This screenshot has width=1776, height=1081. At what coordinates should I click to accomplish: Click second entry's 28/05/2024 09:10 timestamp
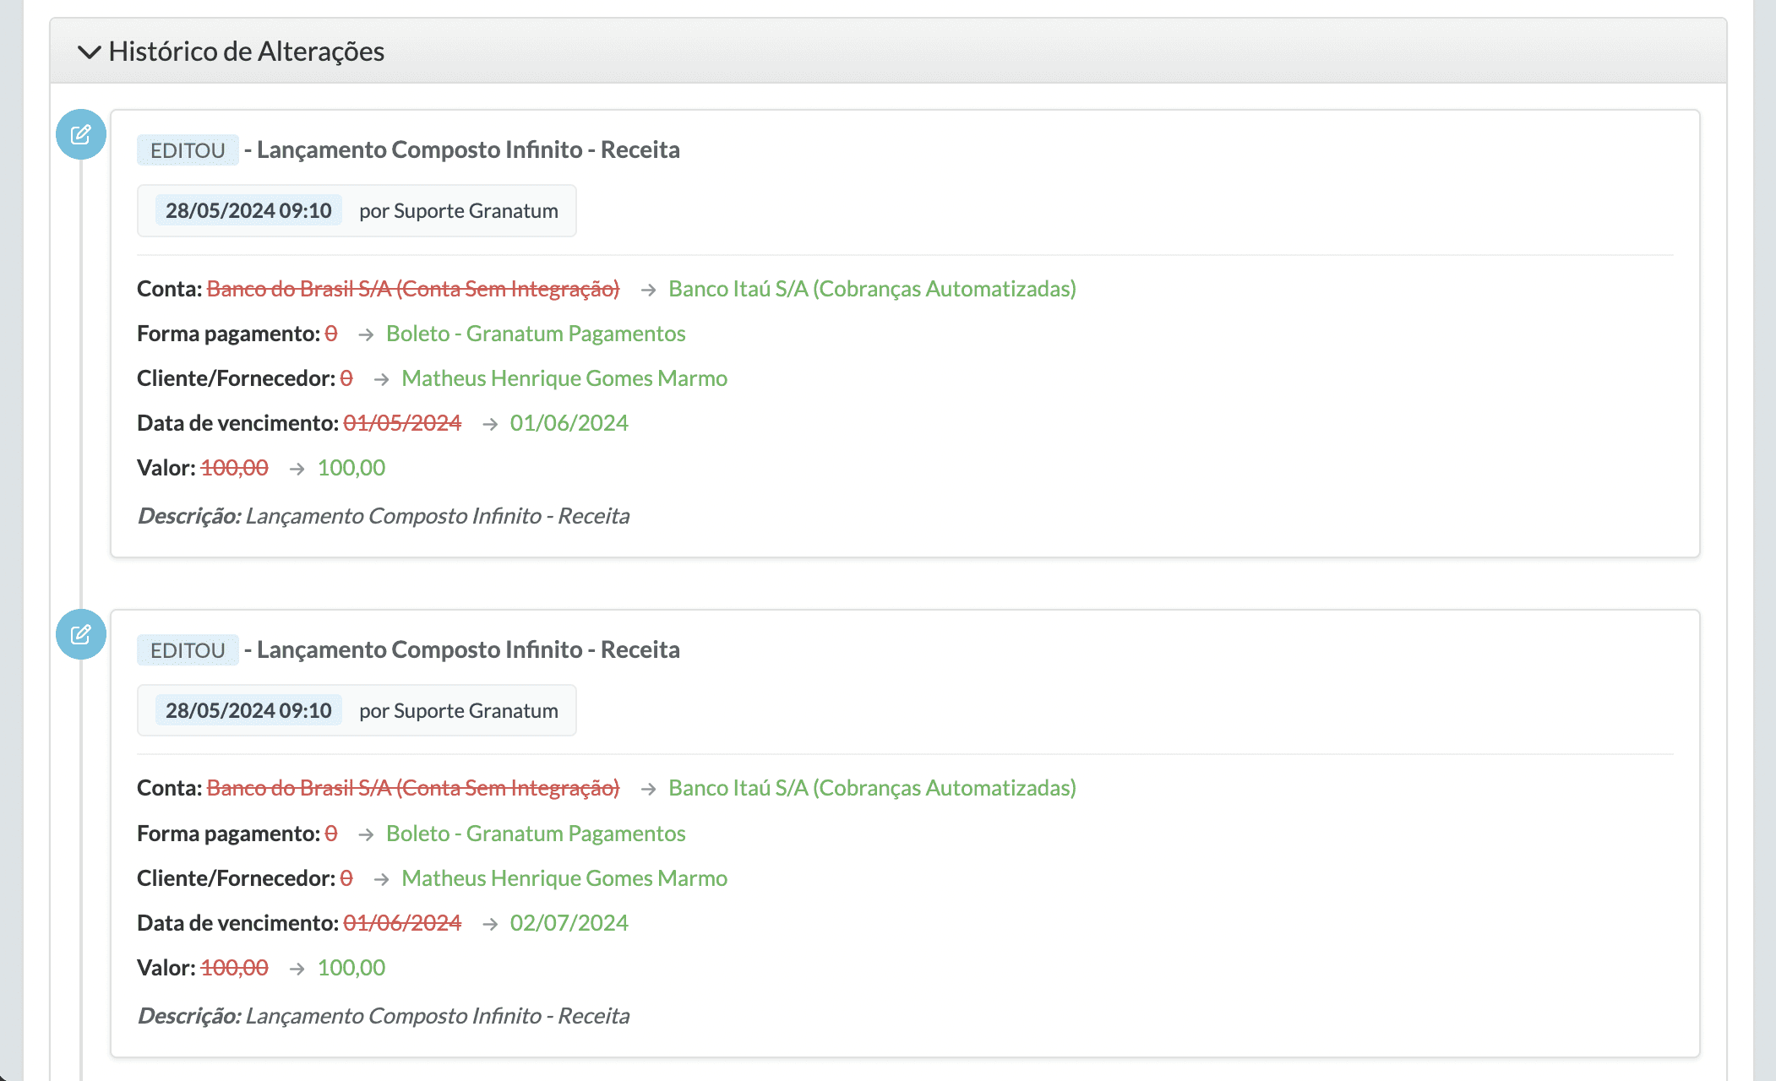(x=248, y=710)
